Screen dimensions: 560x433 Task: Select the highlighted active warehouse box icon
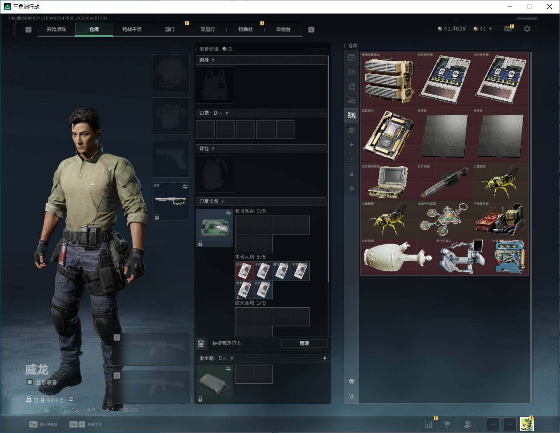click(352, 115)
